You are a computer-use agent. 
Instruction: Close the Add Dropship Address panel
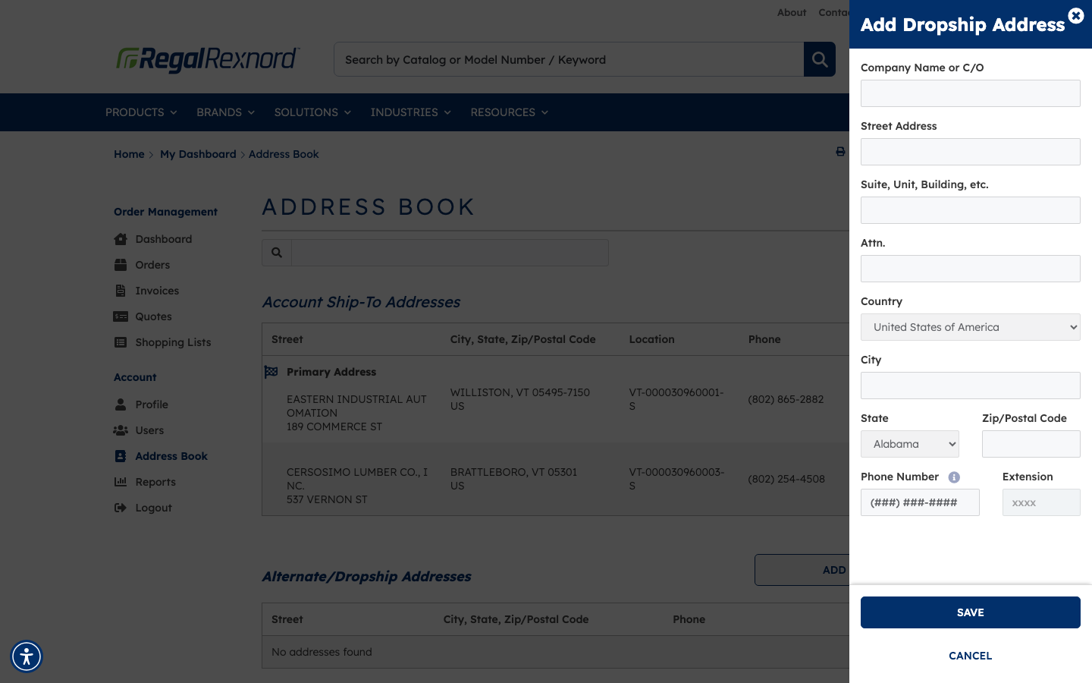(x=1076, y=15)
